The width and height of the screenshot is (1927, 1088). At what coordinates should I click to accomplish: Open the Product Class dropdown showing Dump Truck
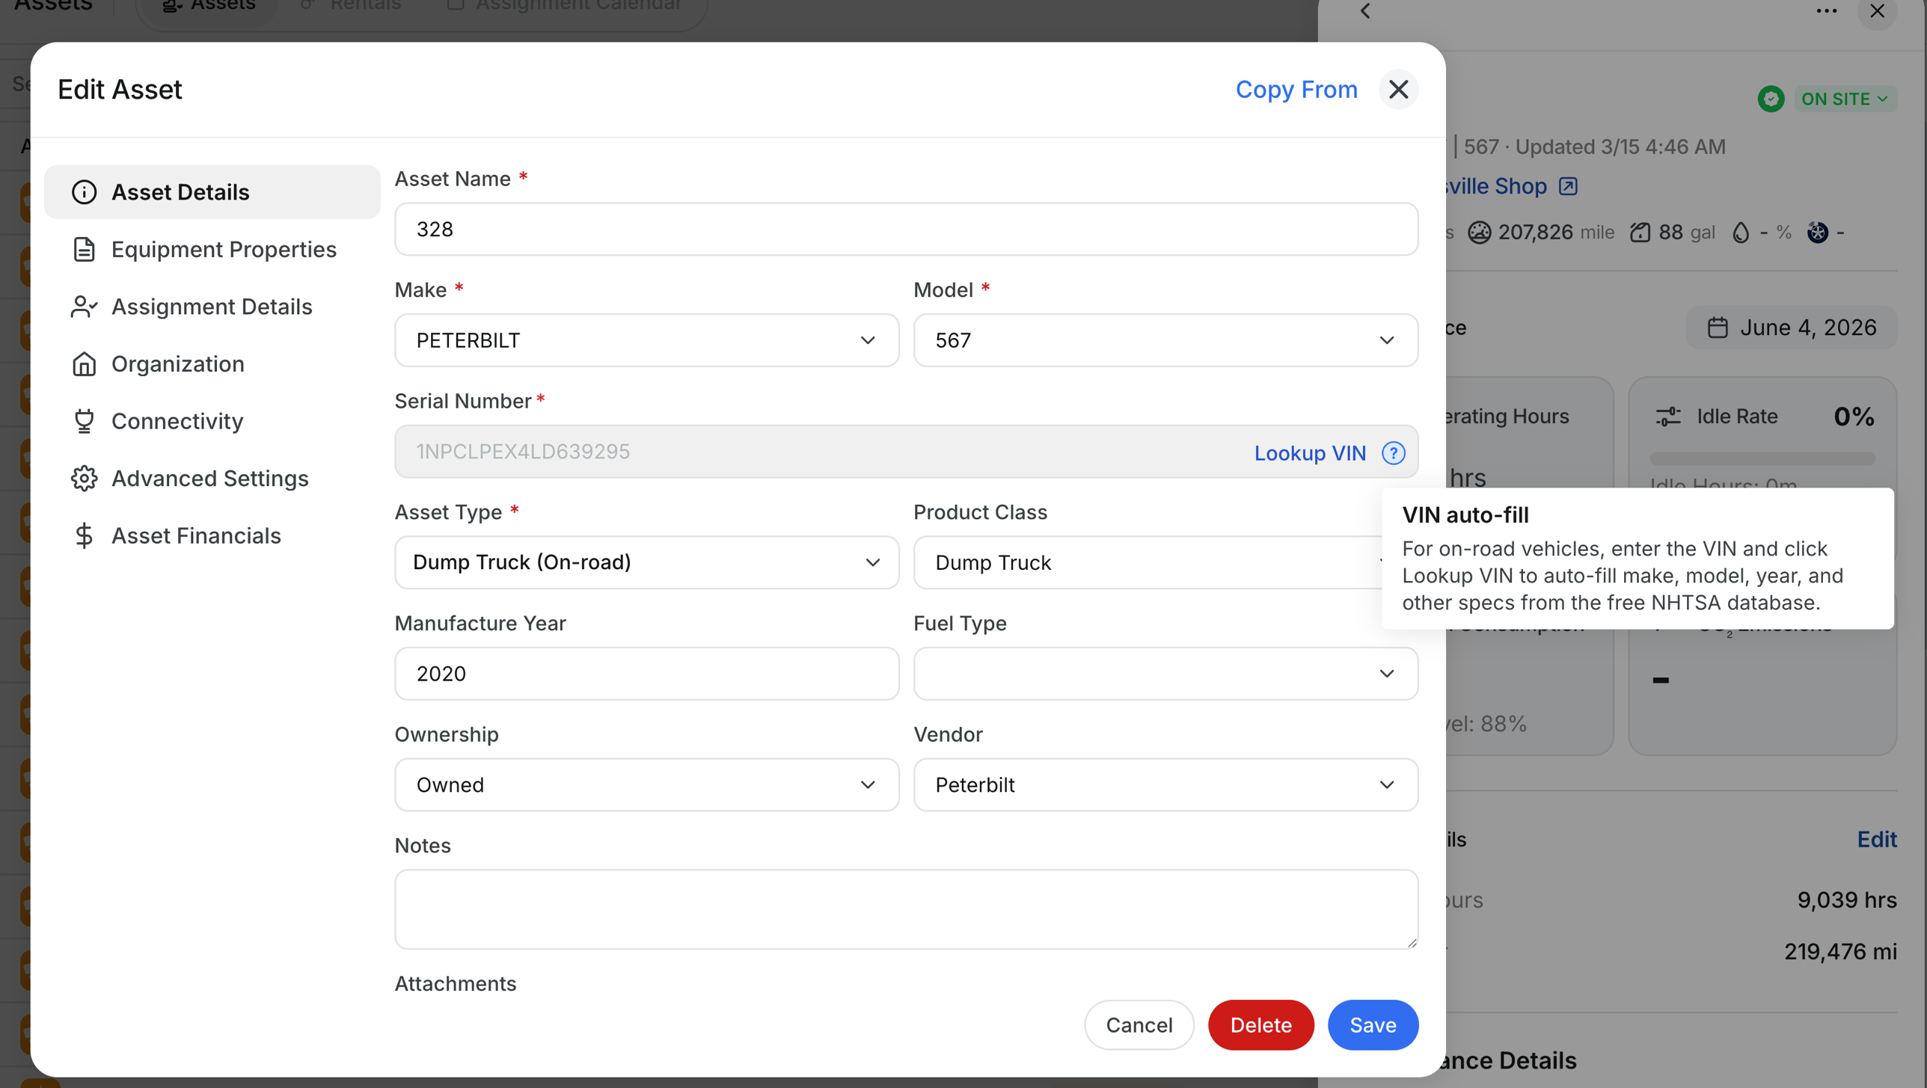point(1148,562)
